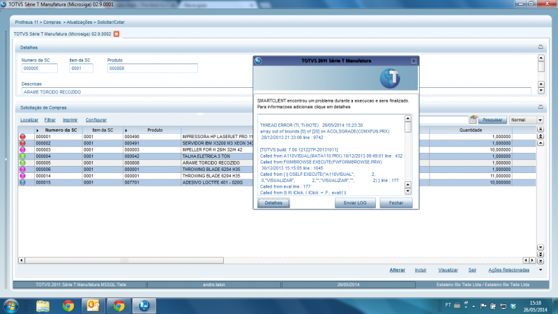
Task: Switch to TOTVS SmartClient taskbar icon
Action: pos(144,306)
